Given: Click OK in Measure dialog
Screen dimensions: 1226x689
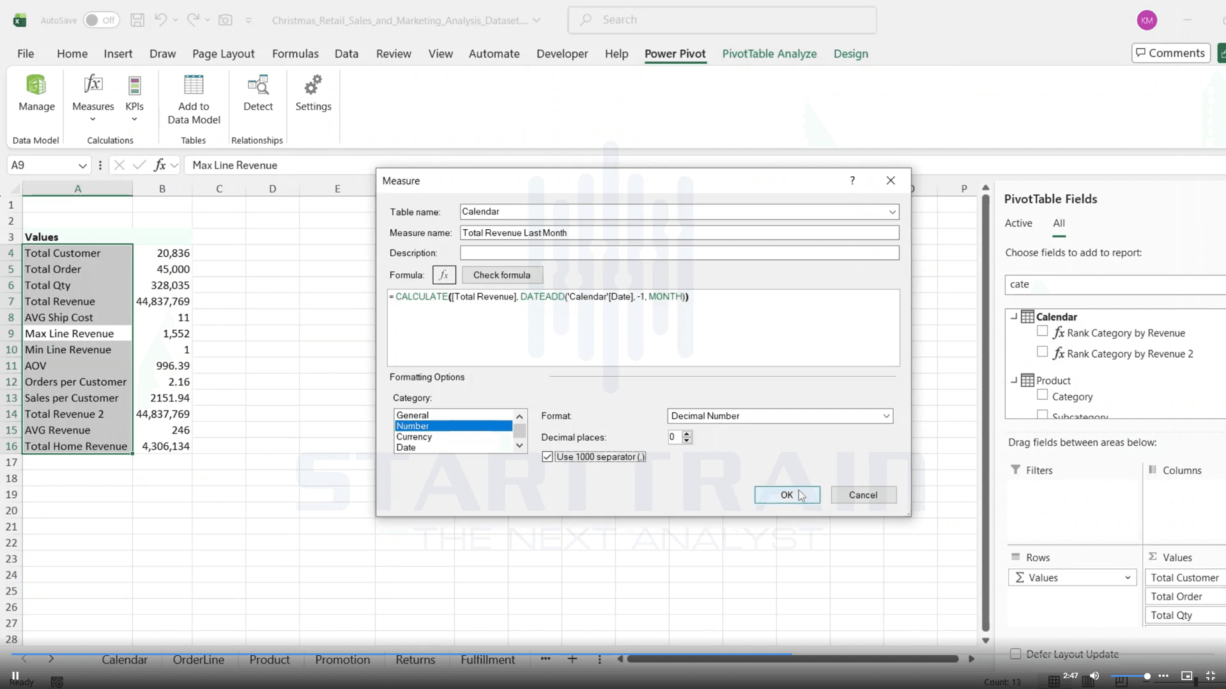Looking at the screenshot, I should coord(787,495).
